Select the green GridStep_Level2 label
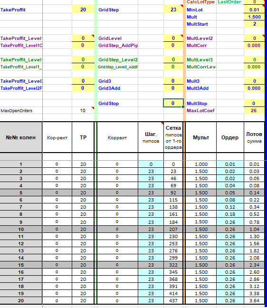Viewport: 267px width, 308px height. pyautogui.click(x=118, y=60)
